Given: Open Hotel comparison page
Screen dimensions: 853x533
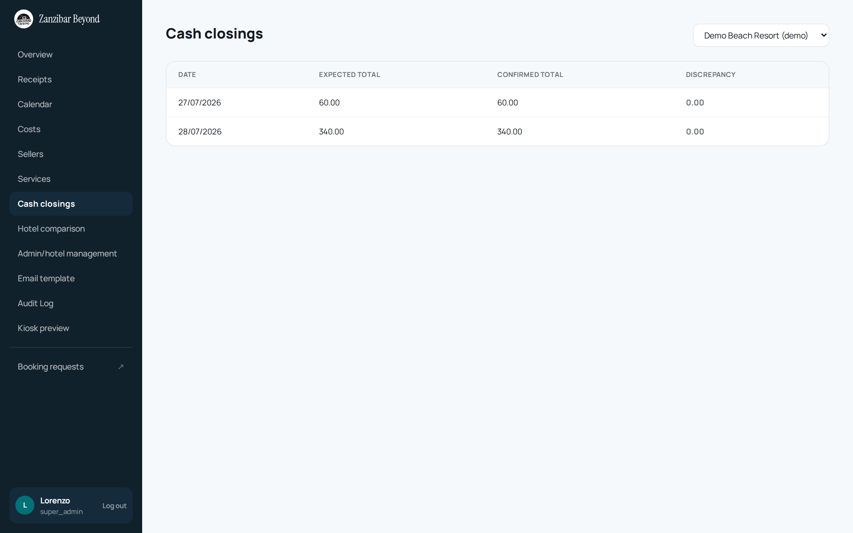Looking at the screenshot, I should click(x=71, y=228).
